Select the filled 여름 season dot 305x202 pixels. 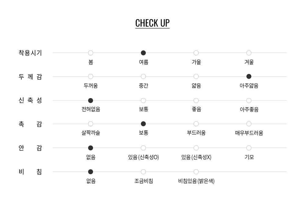coord(143,53)
